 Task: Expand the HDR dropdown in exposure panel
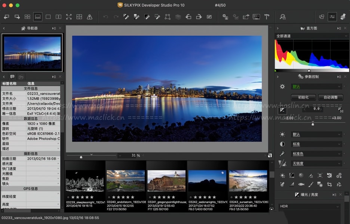click(309, 206)
